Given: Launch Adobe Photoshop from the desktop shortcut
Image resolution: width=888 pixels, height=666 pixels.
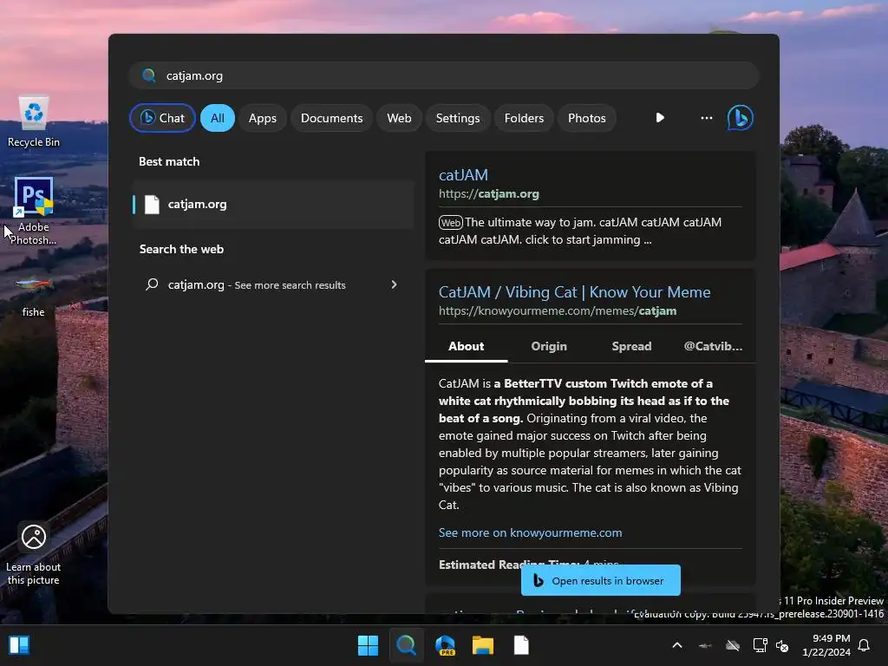Looking at the screenshot, I should point(34,211).
